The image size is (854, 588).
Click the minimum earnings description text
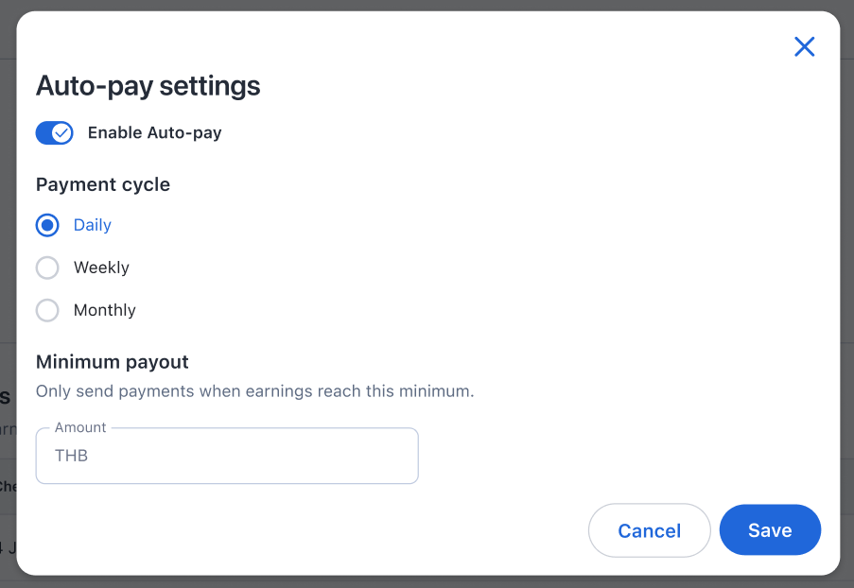[x=254, y=390]
